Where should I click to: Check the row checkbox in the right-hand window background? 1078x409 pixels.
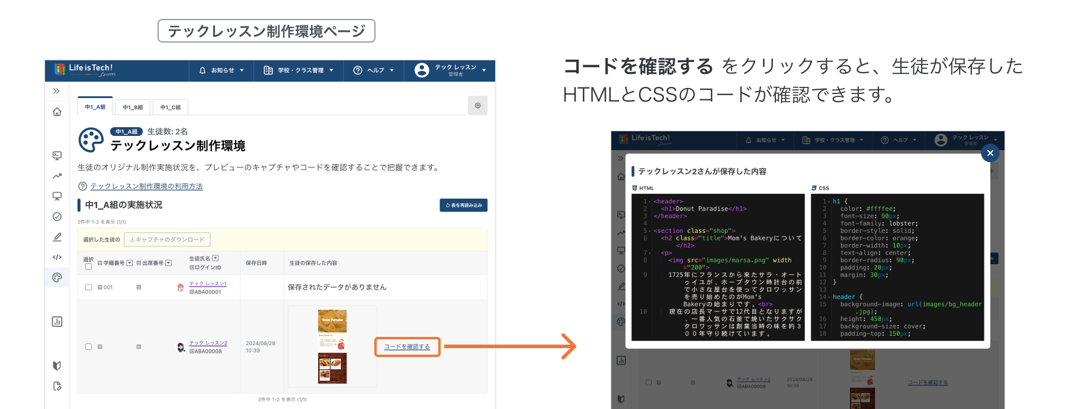pyautogui.click(x=649, y=382)
